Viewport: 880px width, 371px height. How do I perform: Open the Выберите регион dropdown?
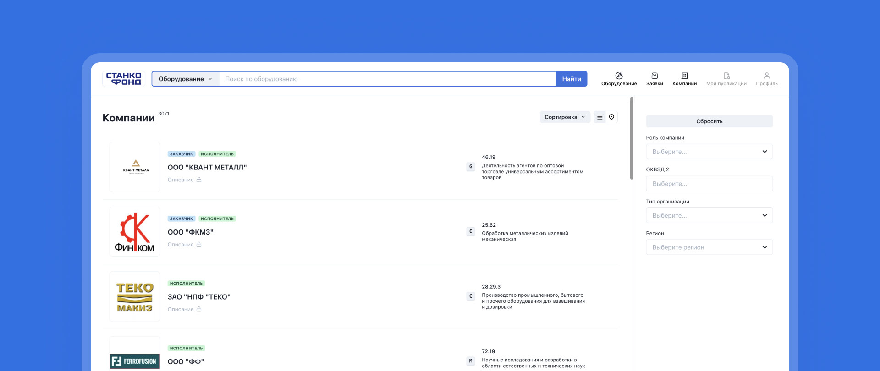click(709, 247)
